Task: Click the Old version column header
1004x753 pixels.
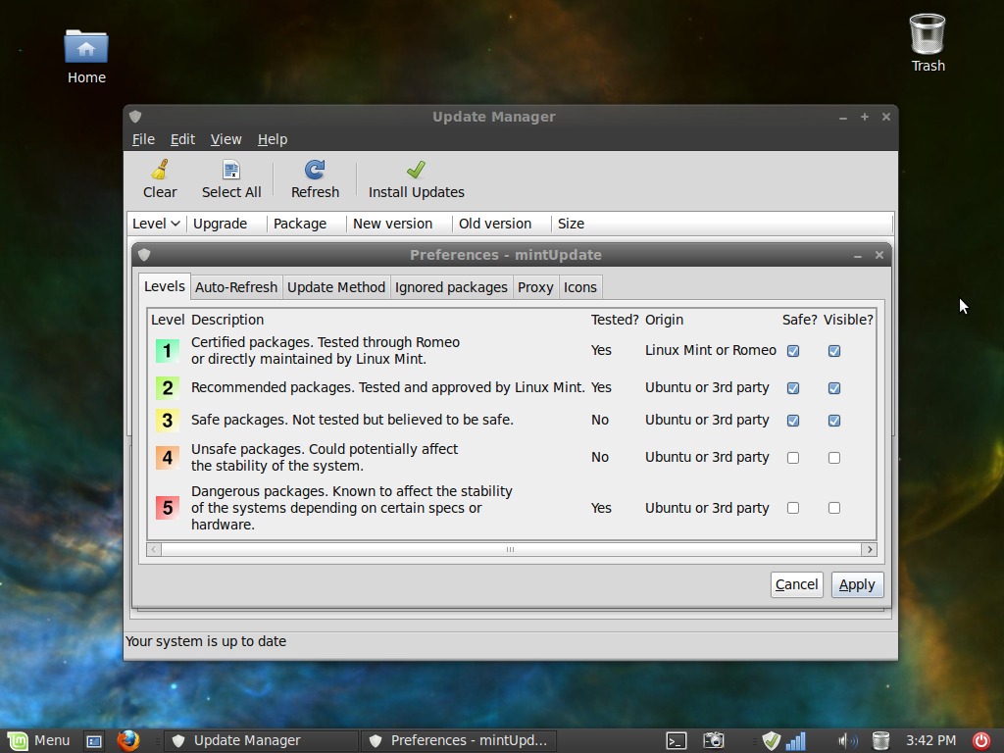Action: click(x=501, y=224)
